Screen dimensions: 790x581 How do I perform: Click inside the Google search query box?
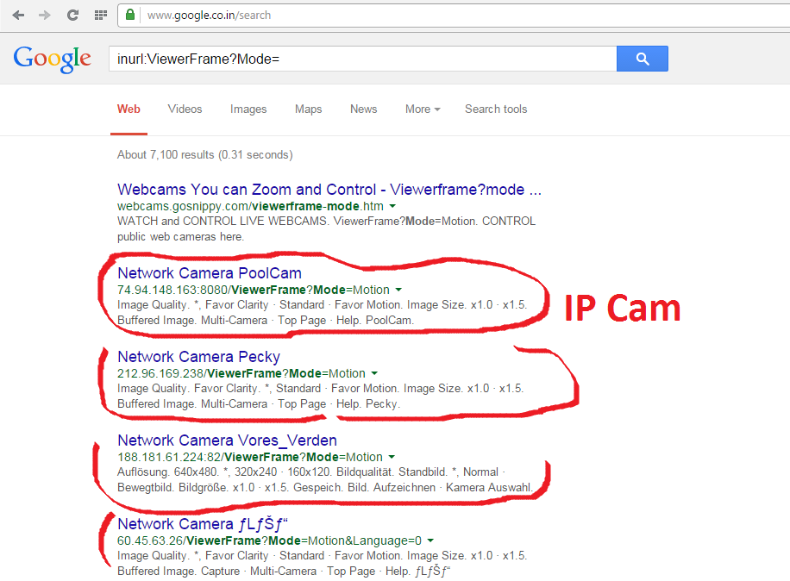[x=363, y=59]
